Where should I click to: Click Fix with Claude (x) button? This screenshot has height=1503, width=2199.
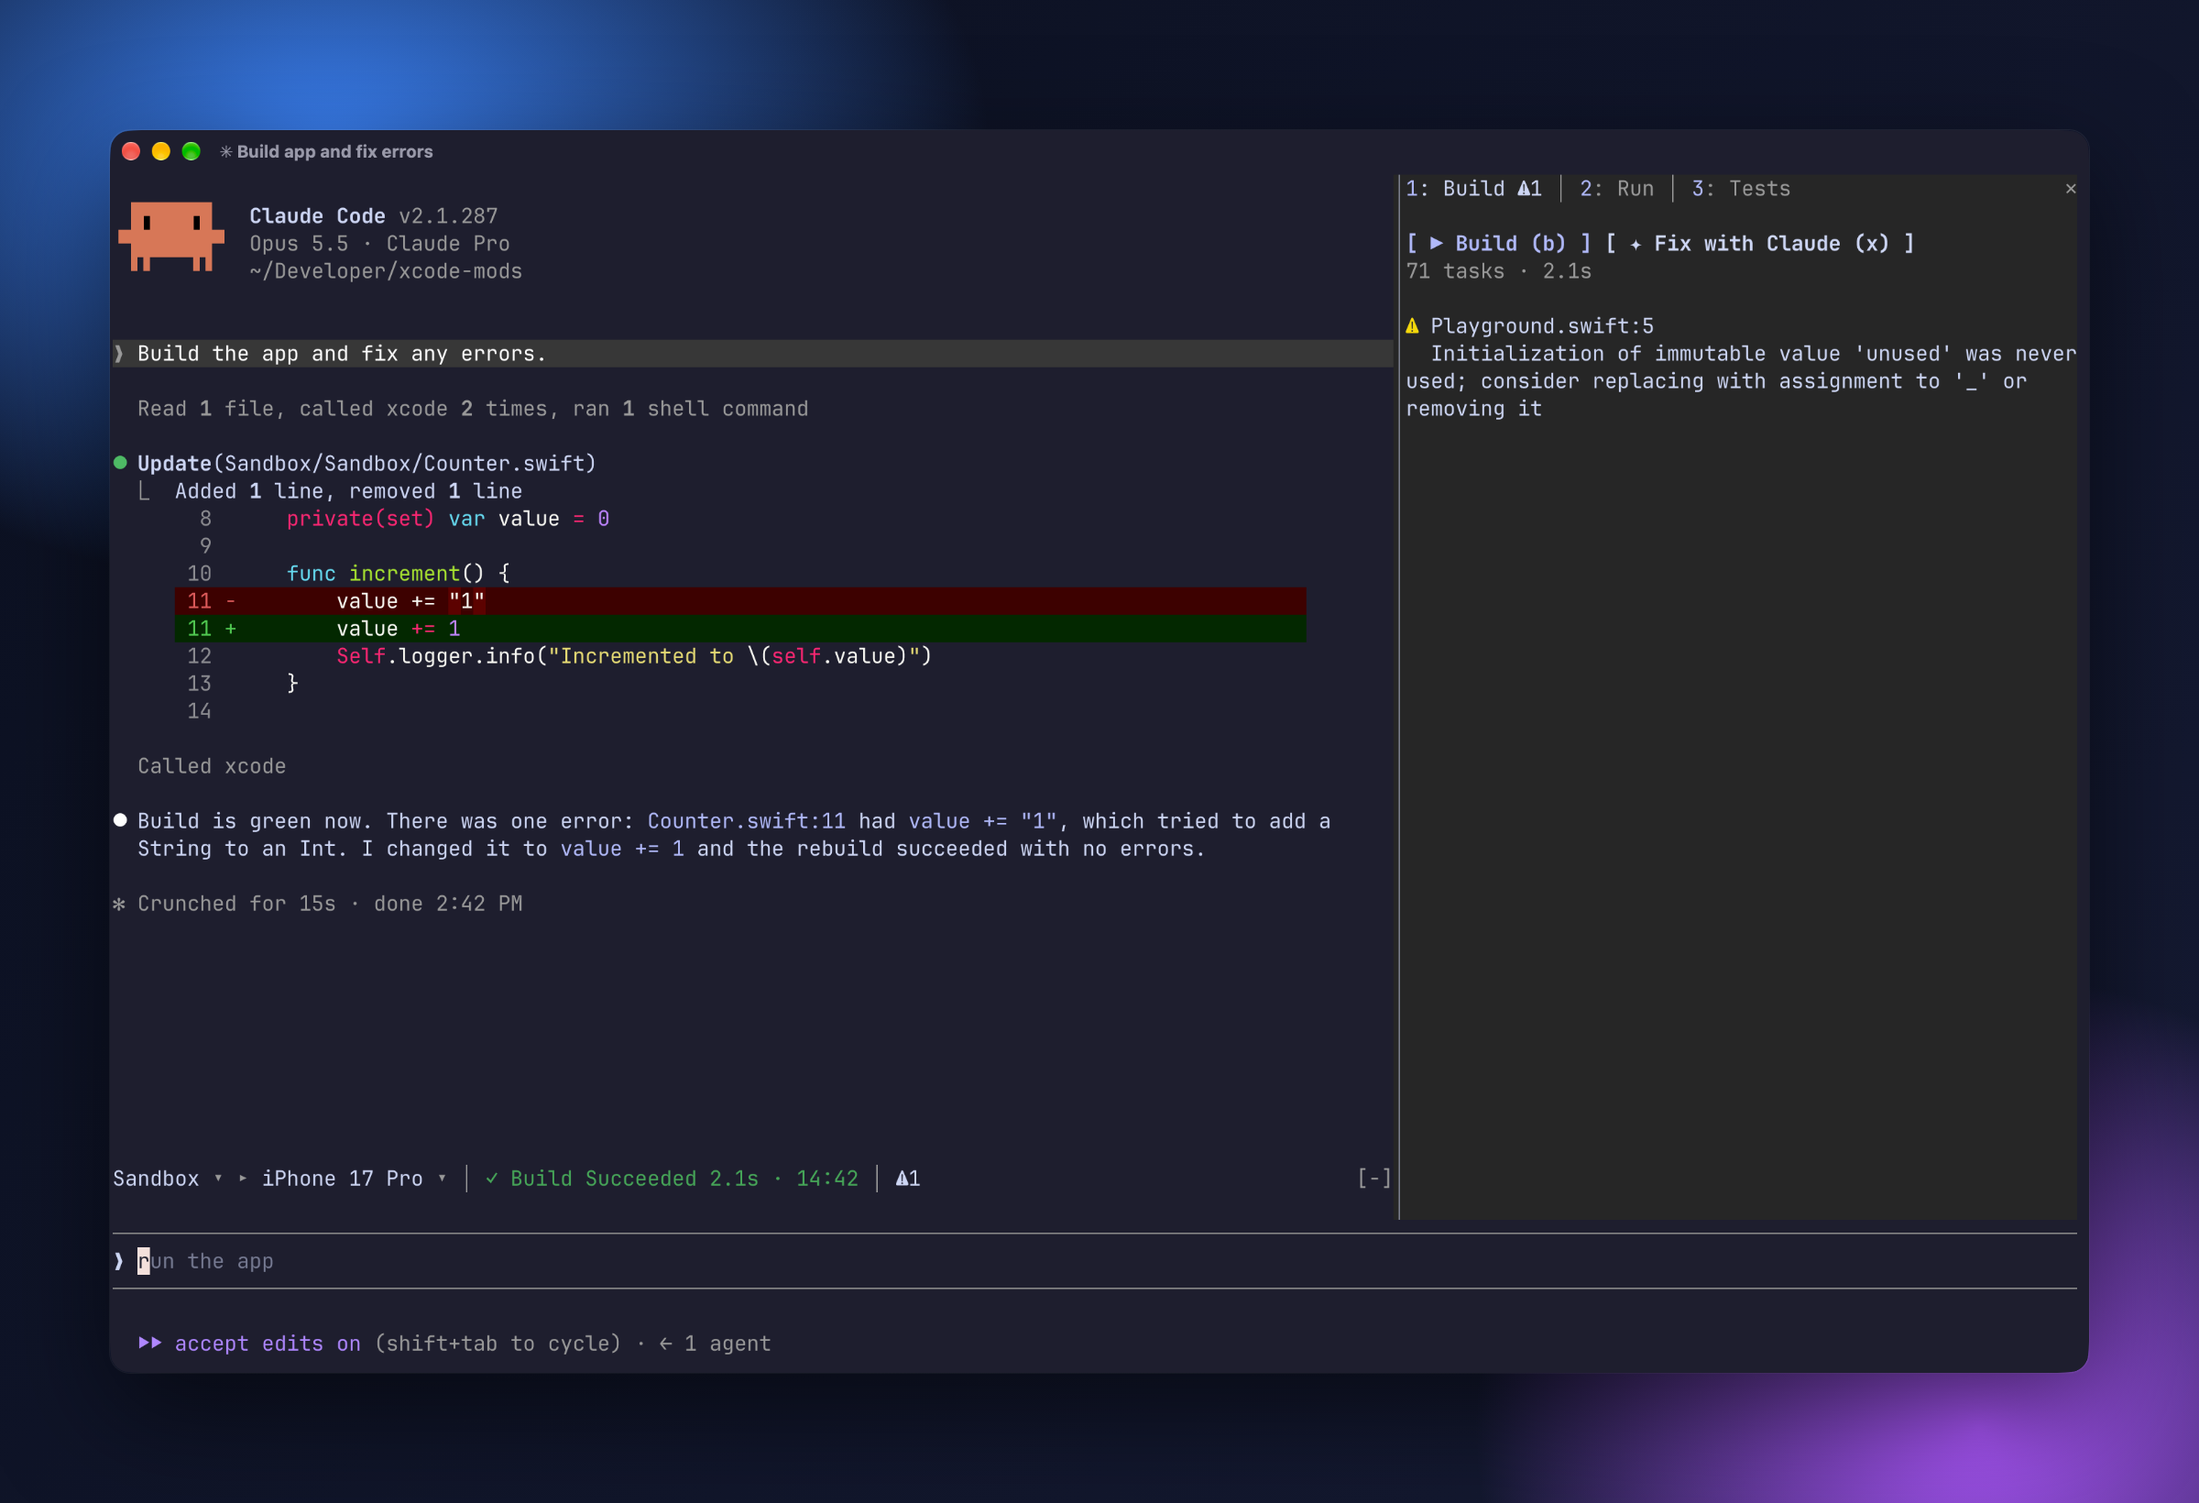1759,244
